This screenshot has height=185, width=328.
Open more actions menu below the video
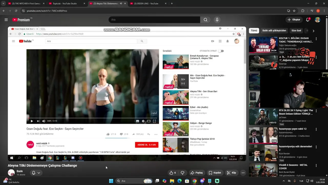coord(243,173)
